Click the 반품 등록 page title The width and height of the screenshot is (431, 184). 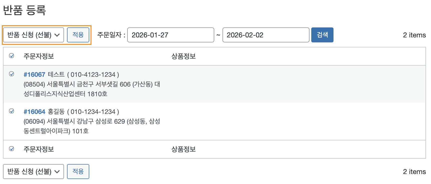(24, 10)
